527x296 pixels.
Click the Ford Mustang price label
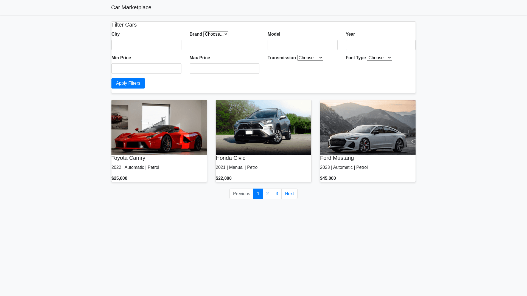point(328,178)
